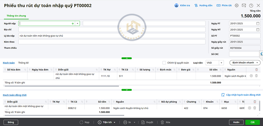Add a row with plus icon in Hạch toán đồng thời
This screenshot has width=263, height=126.
pyautogui.click(x=250, y=108)
